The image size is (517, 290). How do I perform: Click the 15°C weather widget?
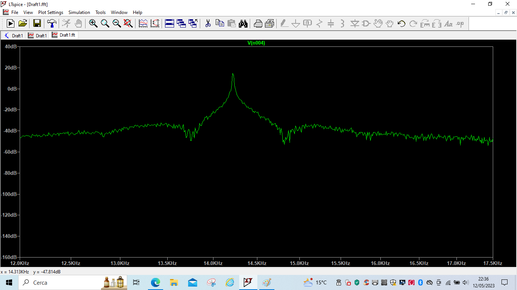pyautogui.click(x=315, y=282)
